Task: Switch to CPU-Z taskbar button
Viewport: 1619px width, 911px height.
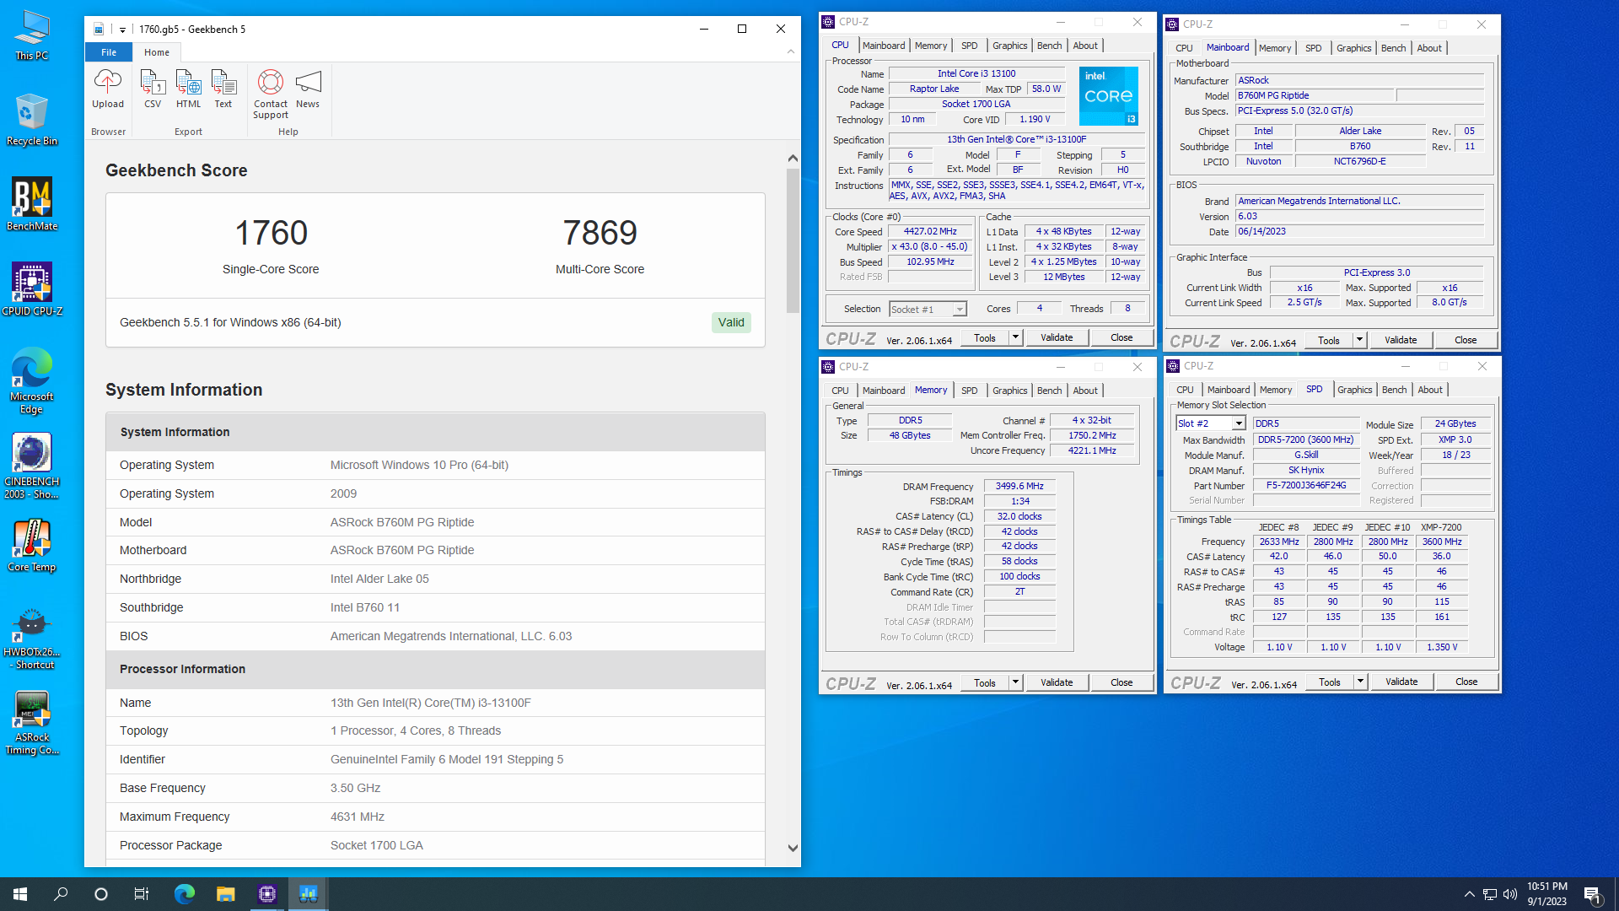Action: [267, 894]
